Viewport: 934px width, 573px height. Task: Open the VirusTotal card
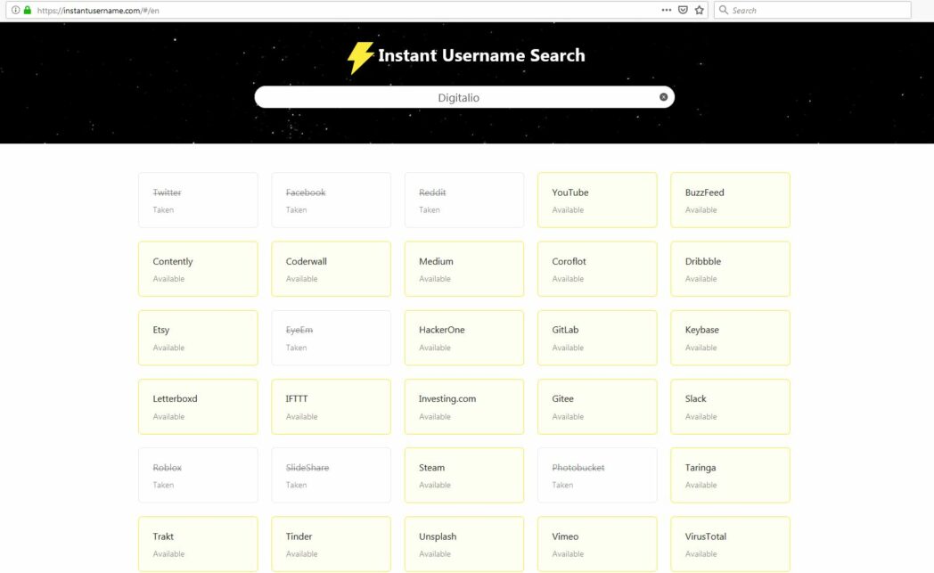click(730, 544)
